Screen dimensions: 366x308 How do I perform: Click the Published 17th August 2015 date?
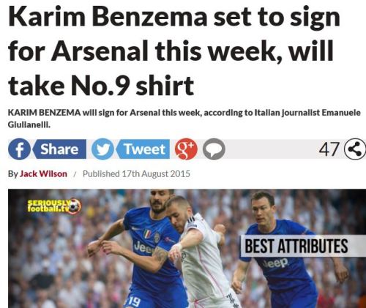pyautogui.click(x=136, y=174)
